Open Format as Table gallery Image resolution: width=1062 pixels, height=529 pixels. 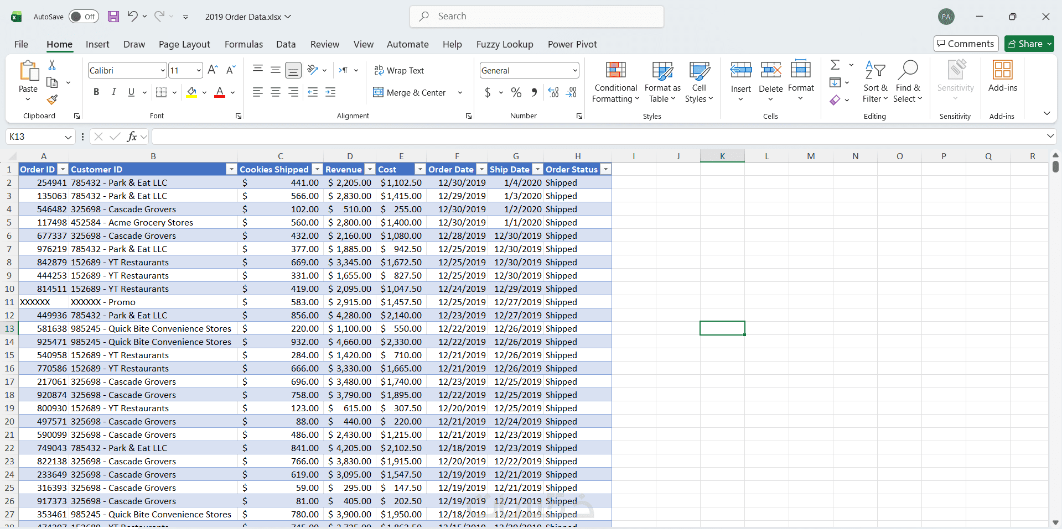662,82
